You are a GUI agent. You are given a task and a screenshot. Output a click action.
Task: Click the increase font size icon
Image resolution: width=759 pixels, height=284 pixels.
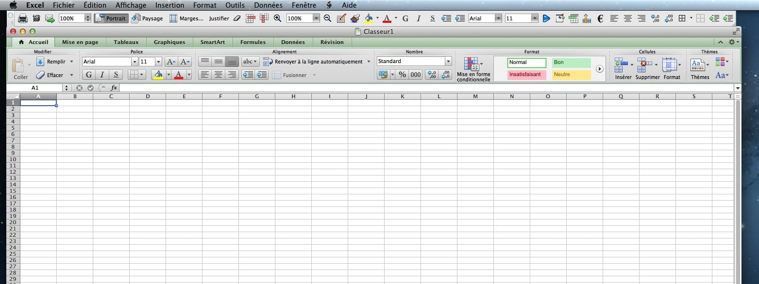[x=171, y=62]
